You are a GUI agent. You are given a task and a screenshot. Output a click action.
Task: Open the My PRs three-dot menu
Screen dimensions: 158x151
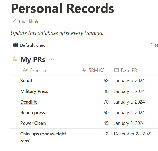(x=52, y=59)
